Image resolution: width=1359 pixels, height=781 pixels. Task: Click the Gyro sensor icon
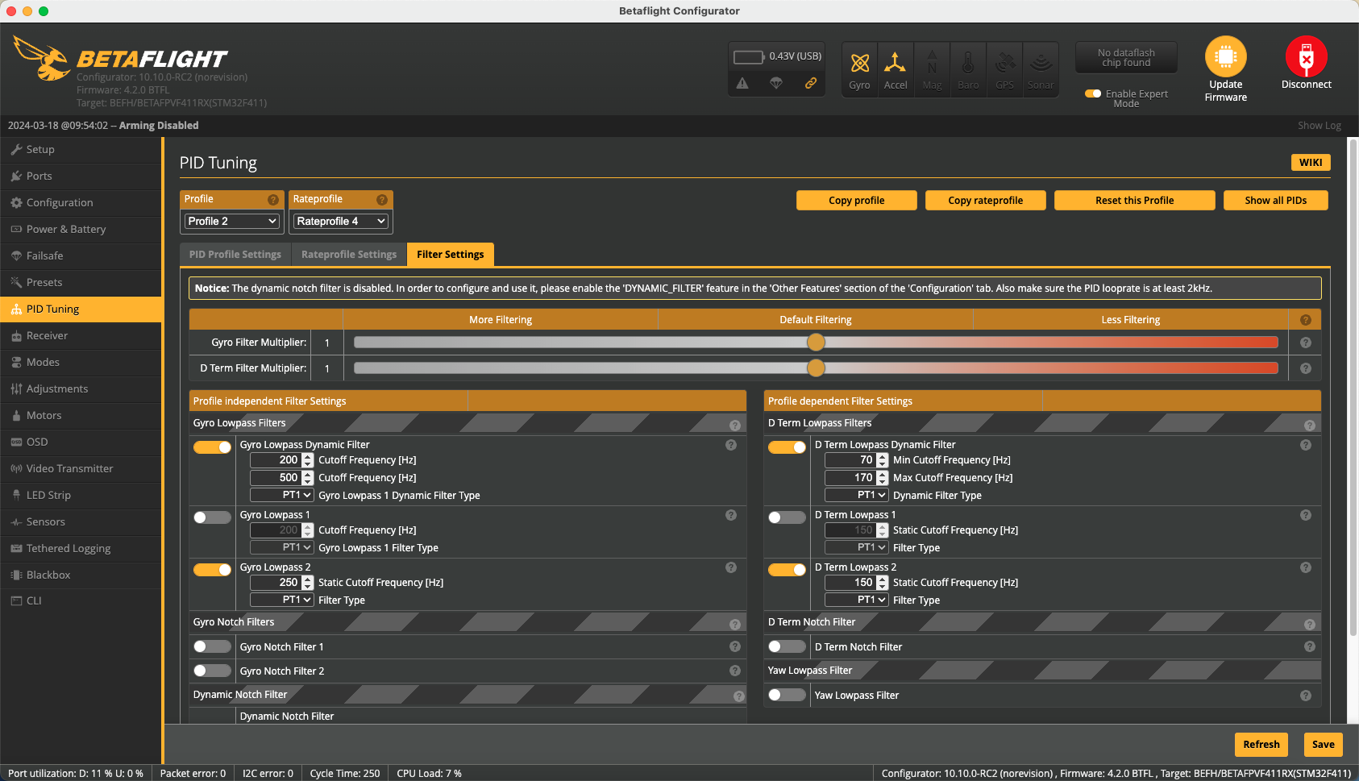click(x=859, y=63)
